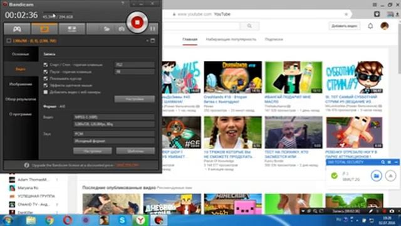Open Opera browser from taskbar
Image resolution: width=401 pixels, height=226 pixels.
pyautogui.click(x=68, y=220)
